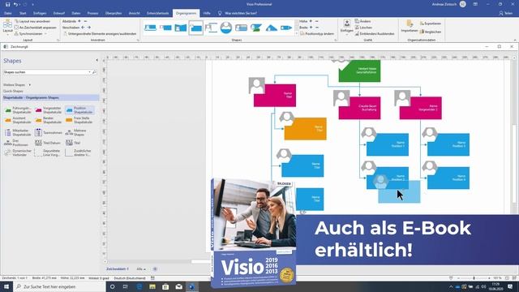Click the Save icon in the quick access toolbar
The image size is (519, 292).
click(x=7, y=4)
